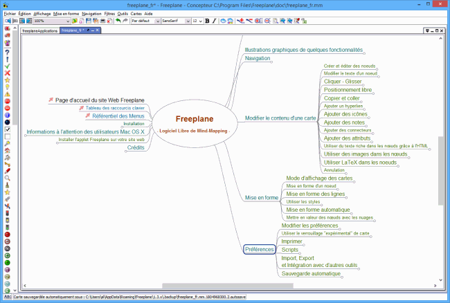450x303 pixels.
Task: Open Page d'accueil du site Web Freeplane link
Action: pos(100,100)
